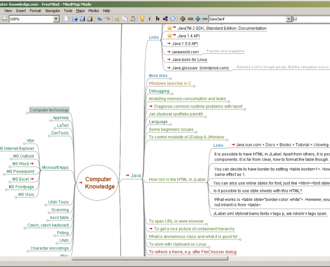Click the Undo arrow icon

pyautogui.click(x=100, y=19)
